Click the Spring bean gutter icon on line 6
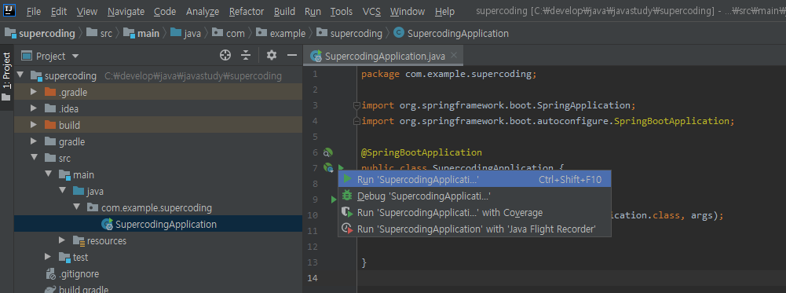Screen dimensions: 786x293 click(328, 152)
